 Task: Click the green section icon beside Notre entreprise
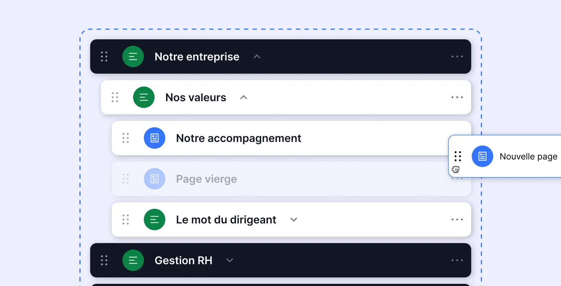tap(133, 56)
